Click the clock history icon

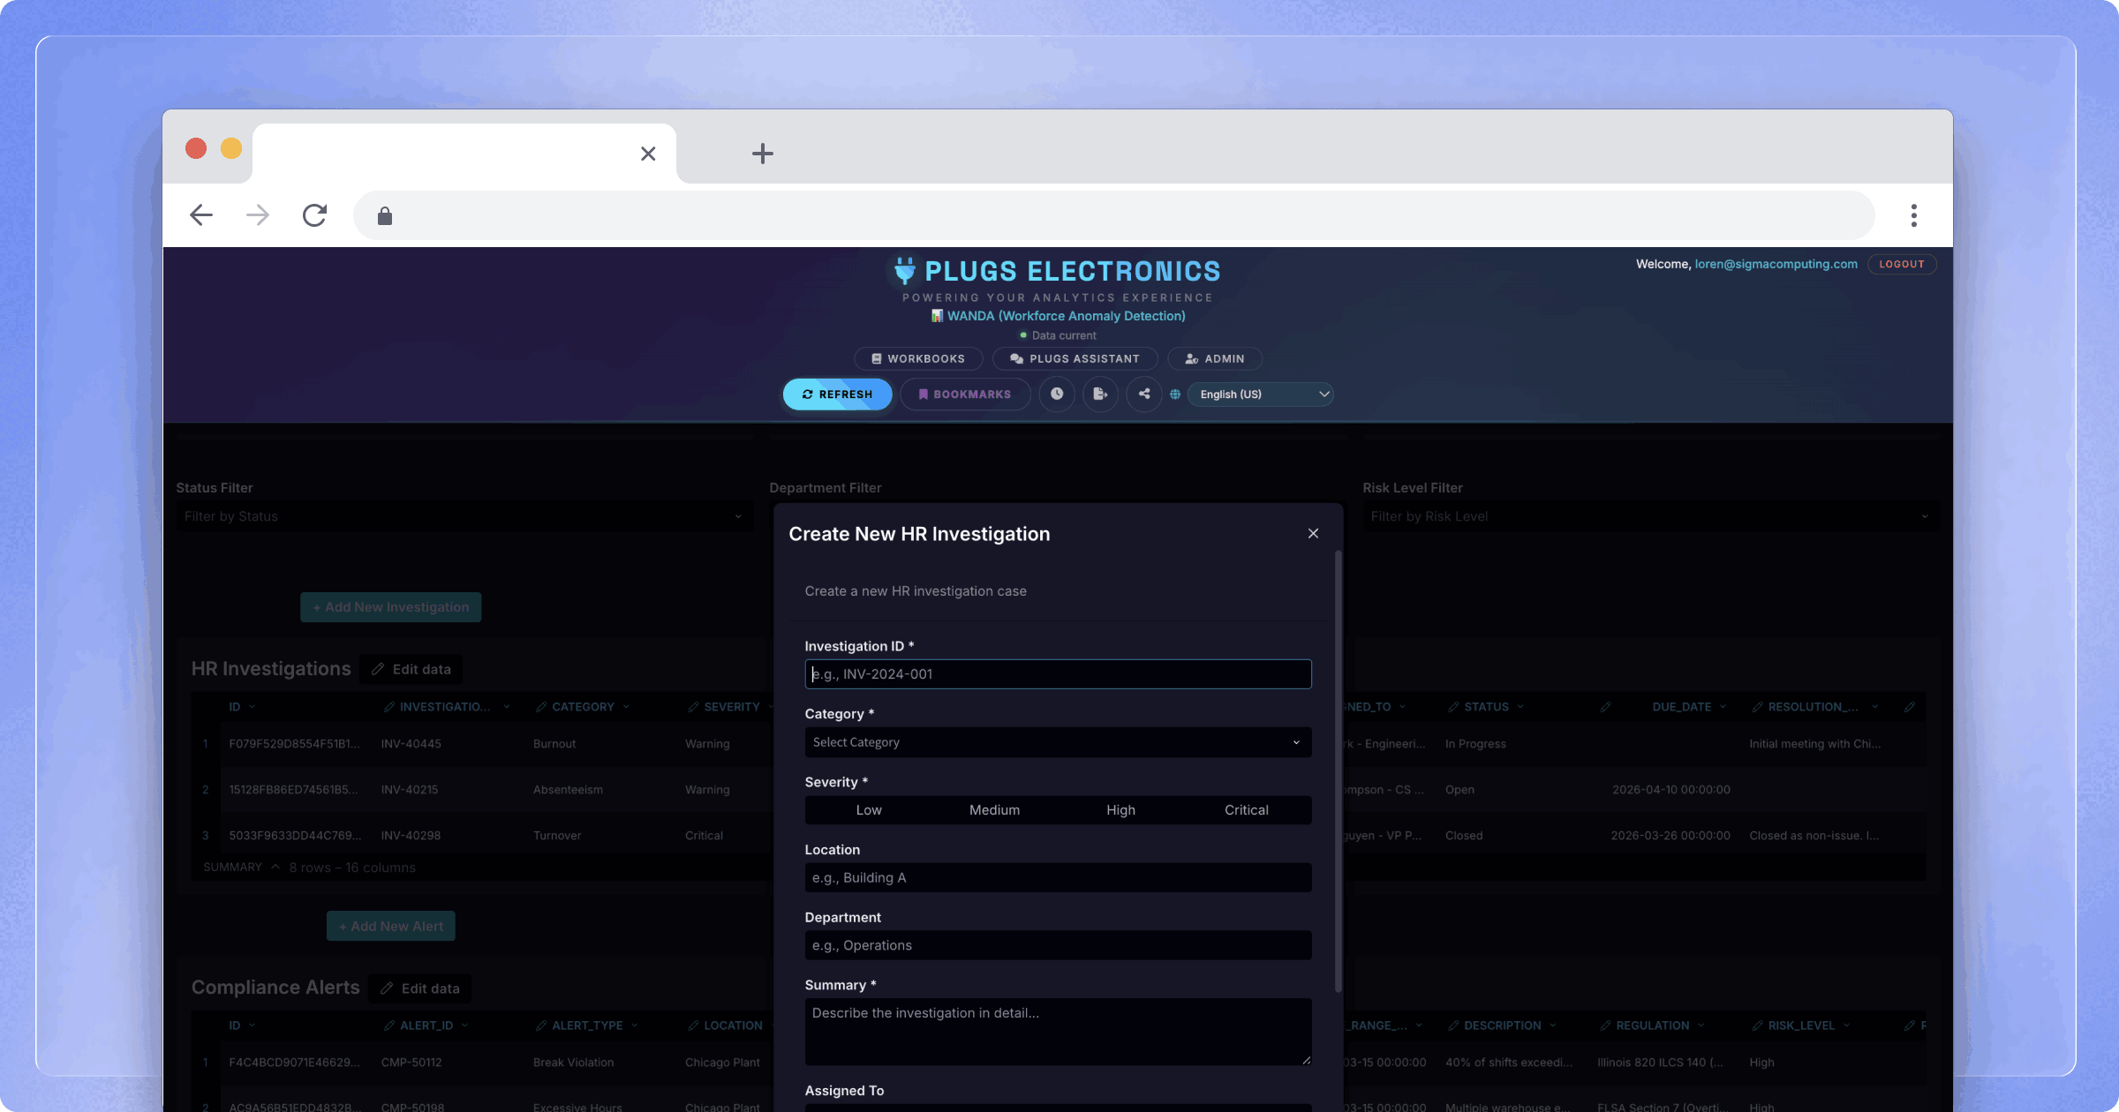click(x=1056, y=394)
